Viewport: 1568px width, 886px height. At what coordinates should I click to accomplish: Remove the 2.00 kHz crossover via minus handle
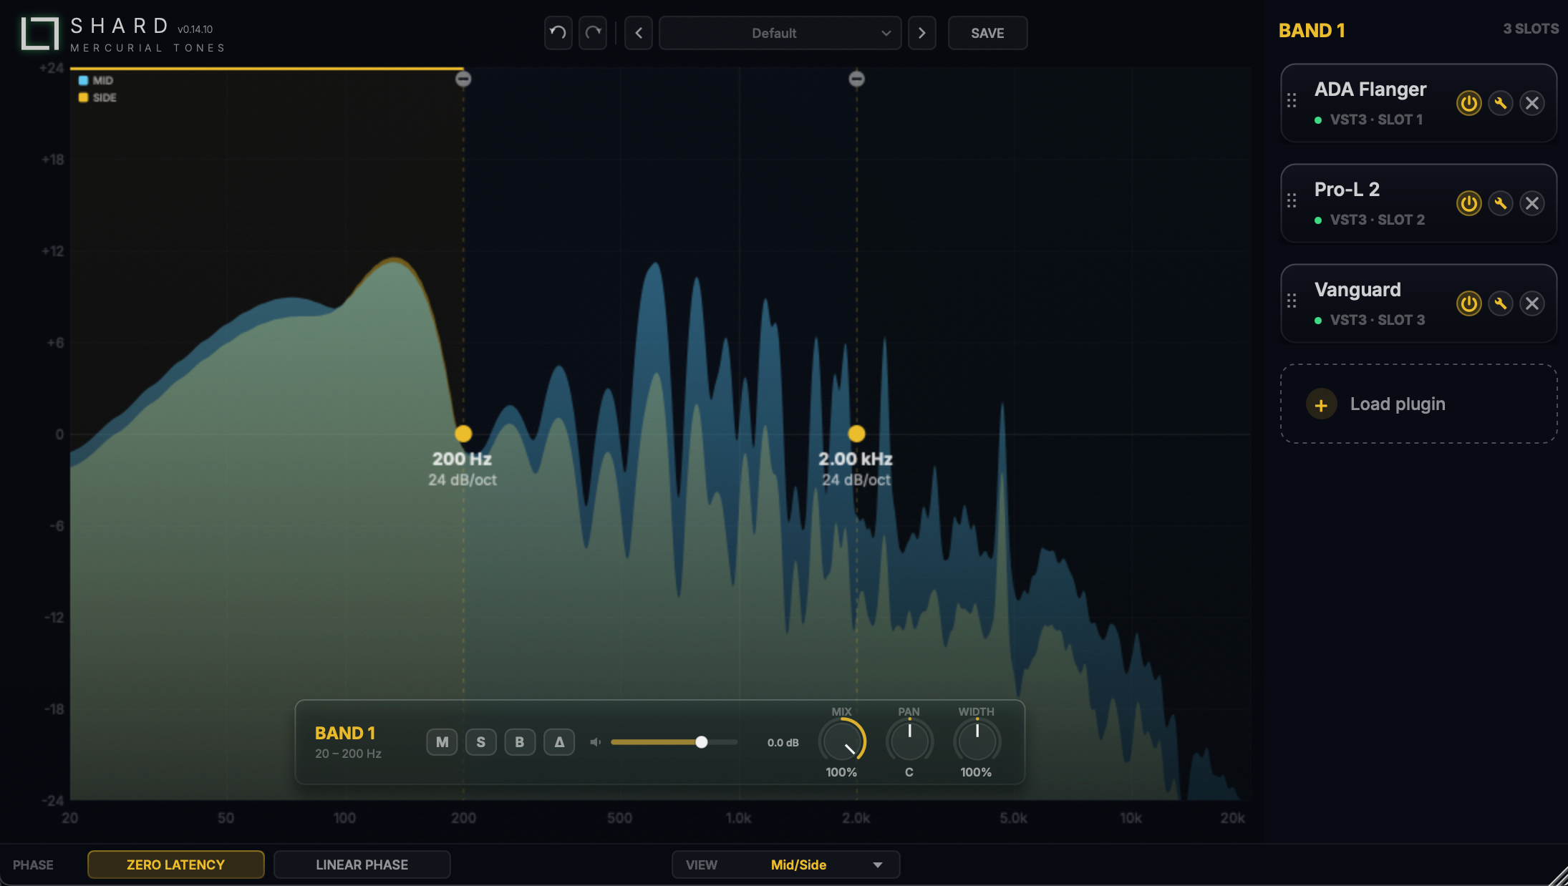(856, 79)
